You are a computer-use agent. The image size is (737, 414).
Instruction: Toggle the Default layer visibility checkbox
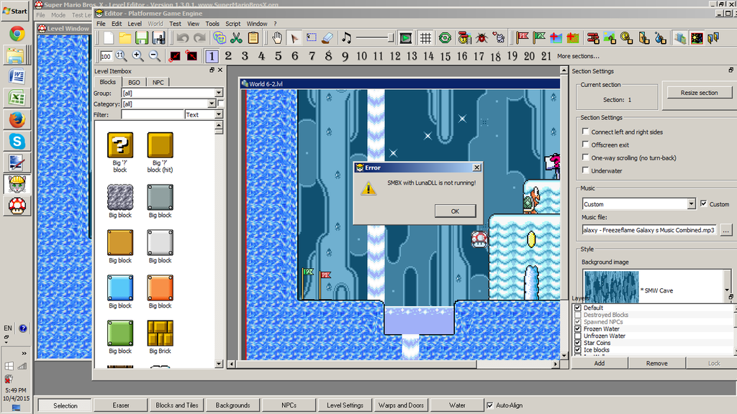point(578,308)
